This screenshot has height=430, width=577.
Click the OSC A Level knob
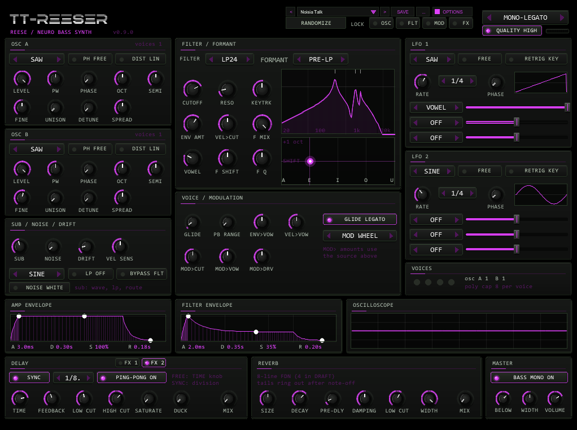pos(21,79)
